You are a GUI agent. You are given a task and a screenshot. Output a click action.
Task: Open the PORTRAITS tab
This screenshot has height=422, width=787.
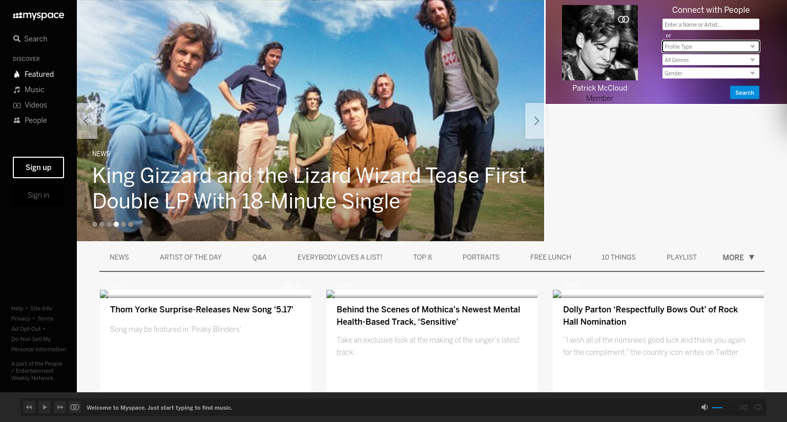pyautogui.click(x=481, y=257)
